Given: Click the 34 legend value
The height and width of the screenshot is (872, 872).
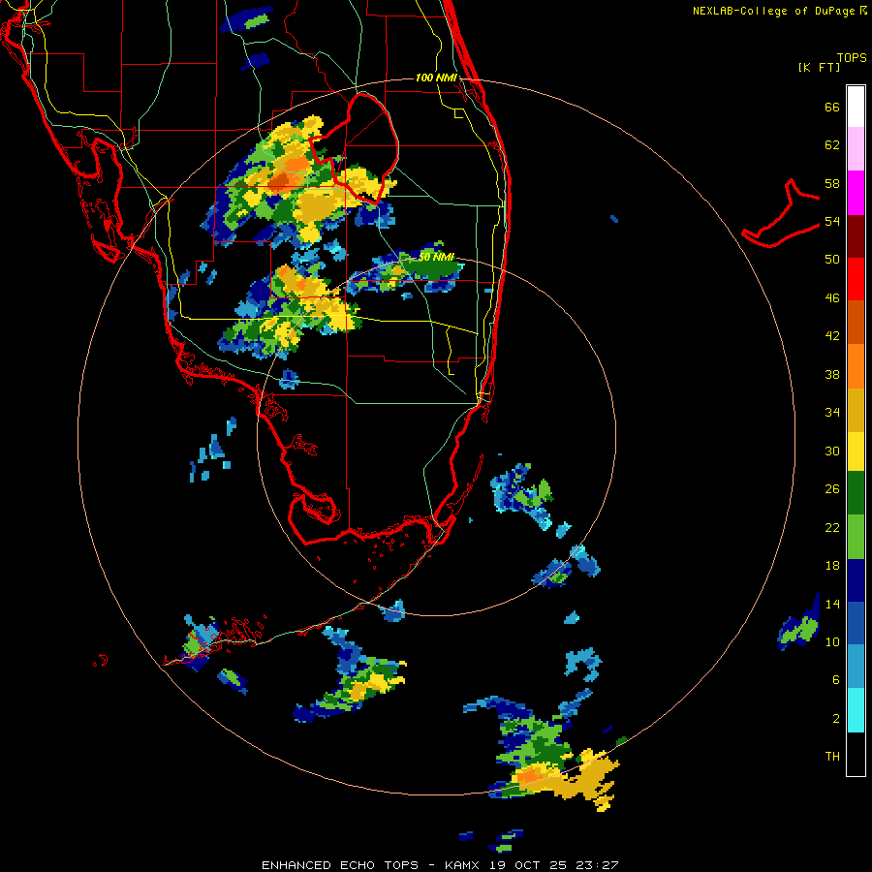Looking at the screenshot, I should 832,413.
